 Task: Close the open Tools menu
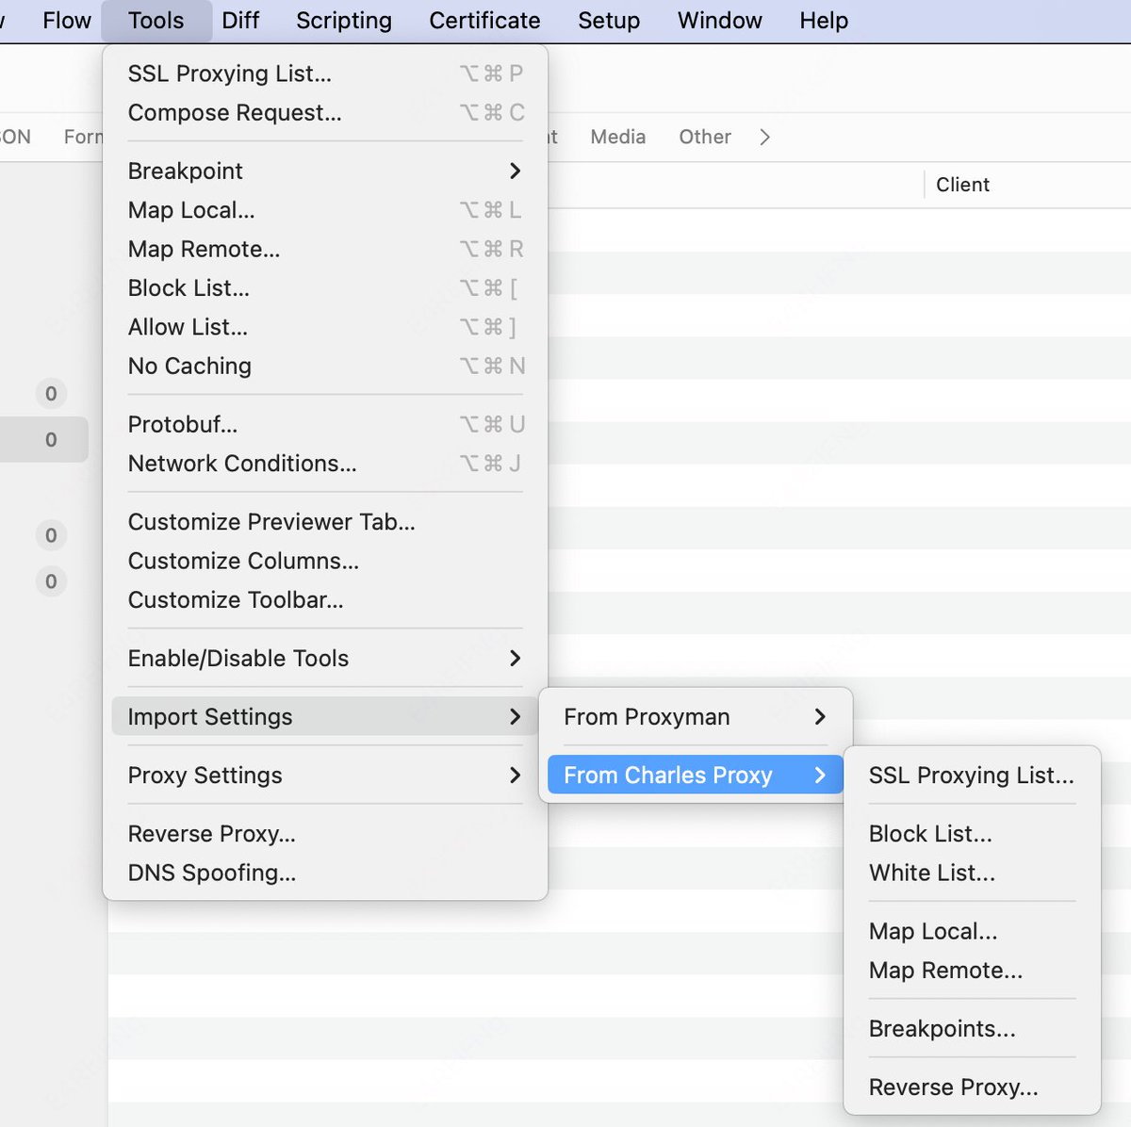[156, 21]
